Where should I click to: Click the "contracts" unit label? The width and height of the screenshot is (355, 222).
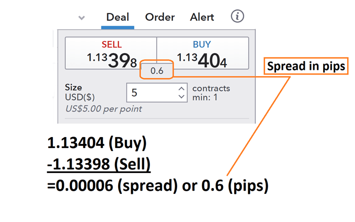[211, 89]
